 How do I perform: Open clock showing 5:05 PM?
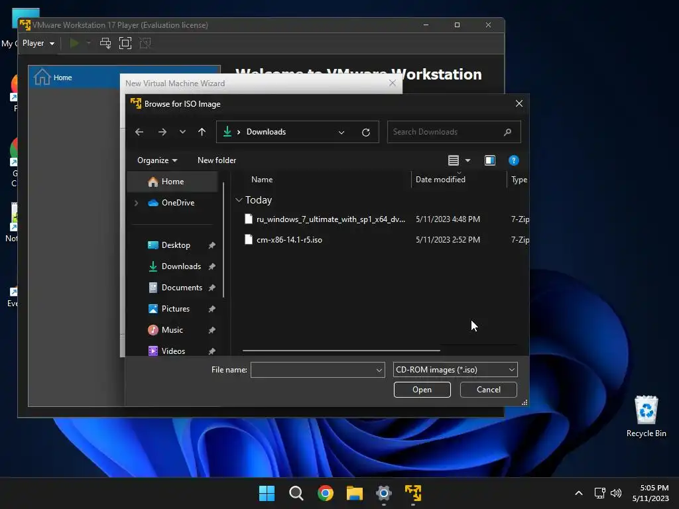point(650,493)
